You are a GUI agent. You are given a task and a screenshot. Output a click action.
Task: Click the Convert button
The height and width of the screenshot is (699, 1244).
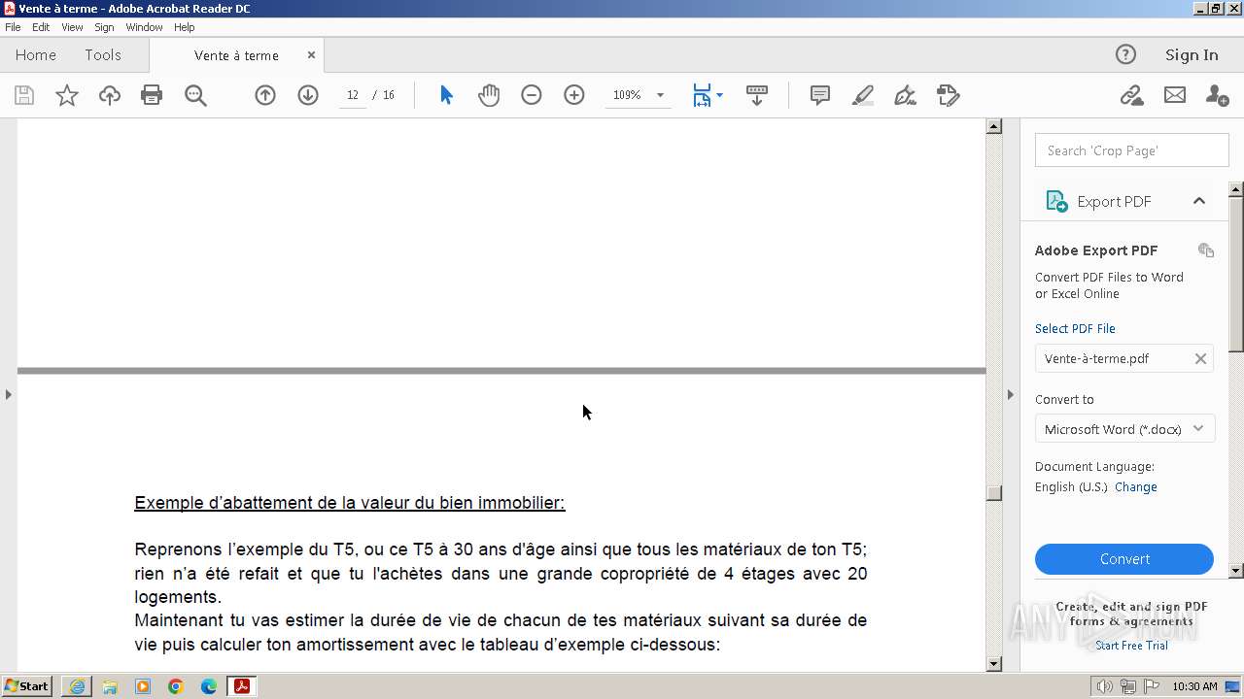tap(1124, 559)
